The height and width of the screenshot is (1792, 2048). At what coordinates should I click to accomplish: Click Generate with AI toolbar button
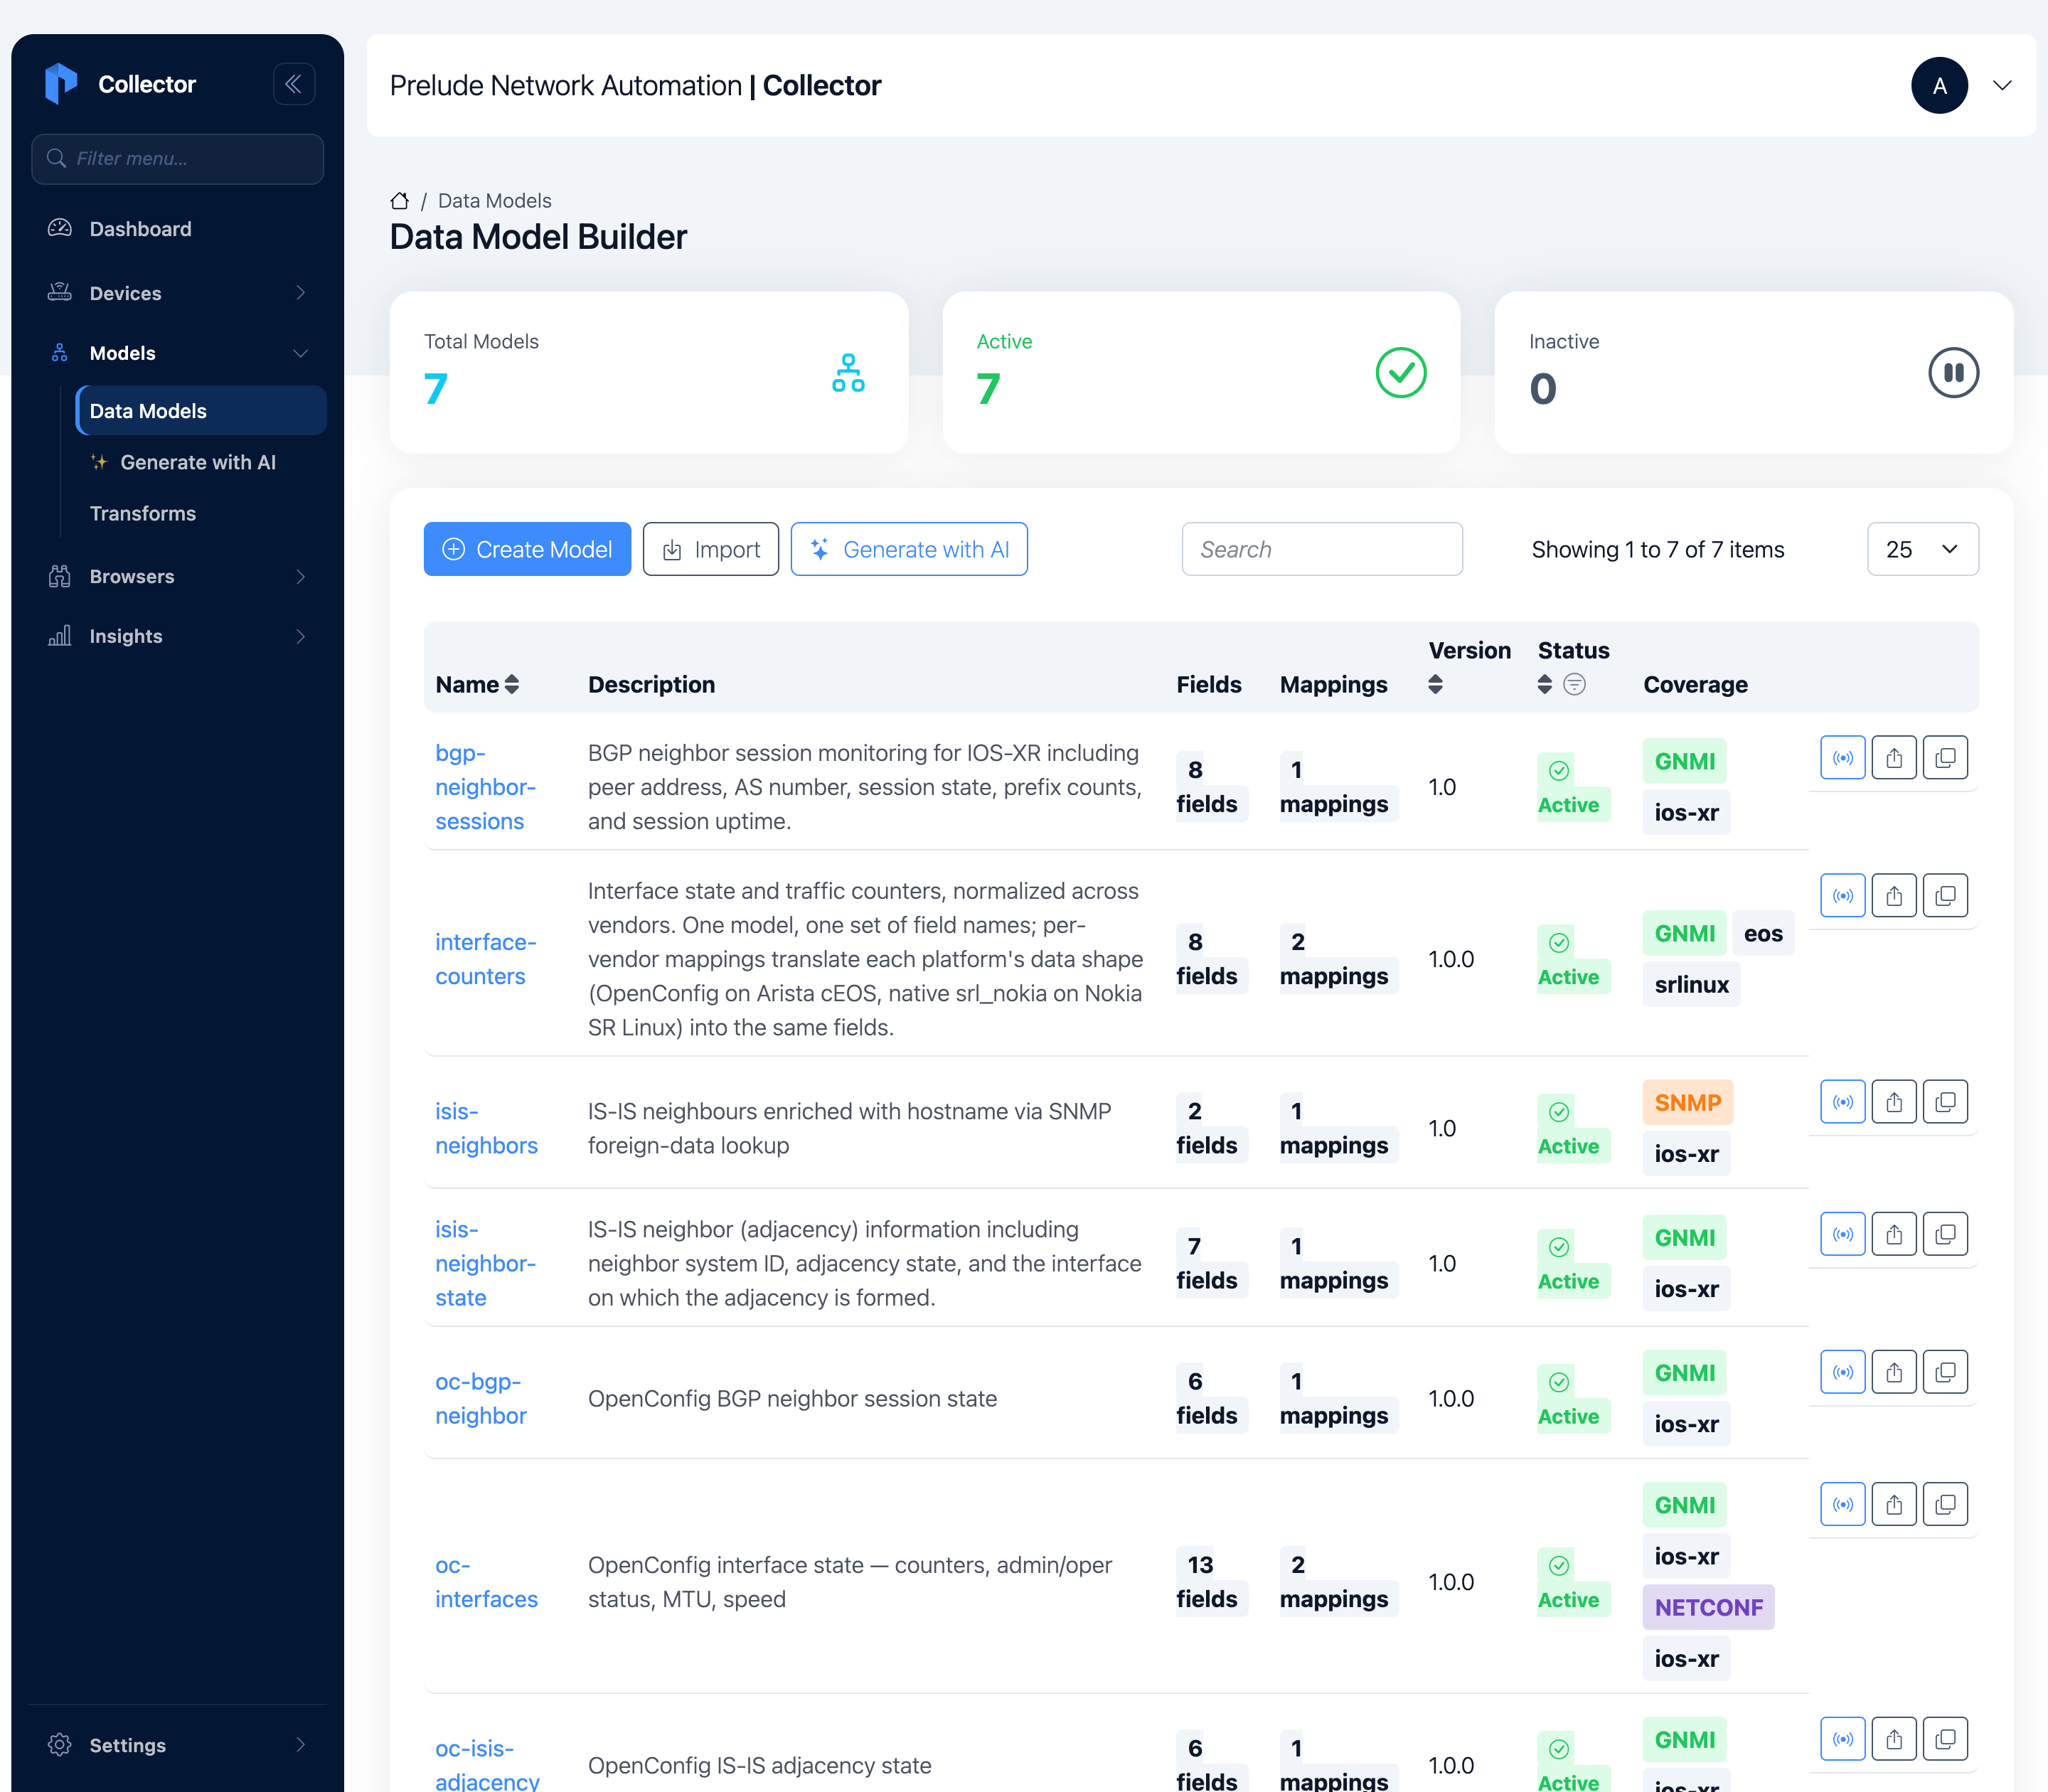click(908, 550)
